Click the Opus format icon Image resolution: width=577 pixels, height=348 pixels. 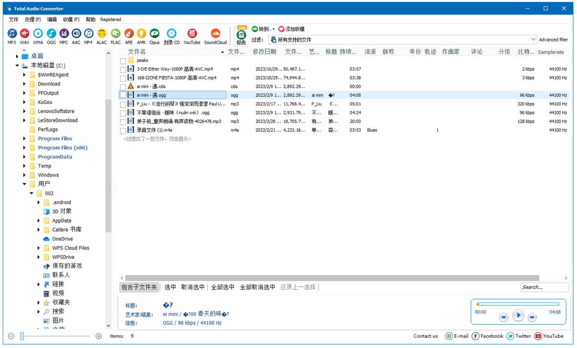click(155, 34)
